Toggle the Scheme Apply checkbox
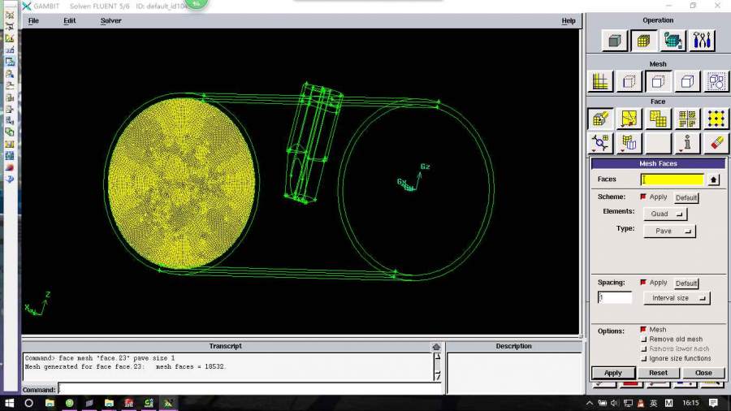This screenshot has height=411, width=731. coord(643,197)
